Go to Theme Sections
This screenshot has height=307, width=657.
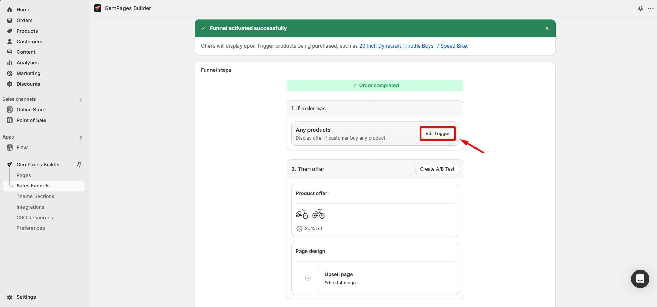[35, 196]
